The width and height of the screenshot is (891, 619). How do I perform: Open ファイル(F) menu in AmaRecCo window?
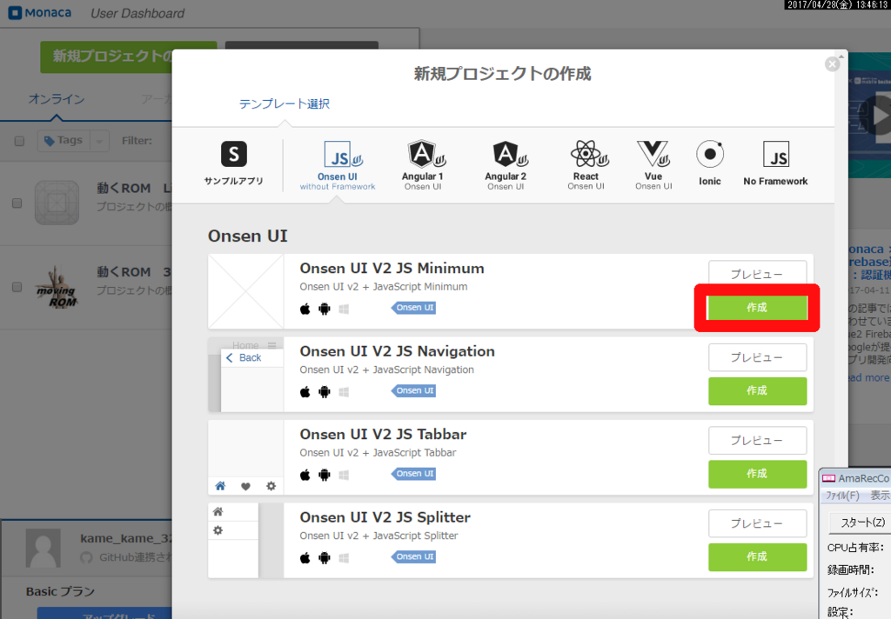842,496
